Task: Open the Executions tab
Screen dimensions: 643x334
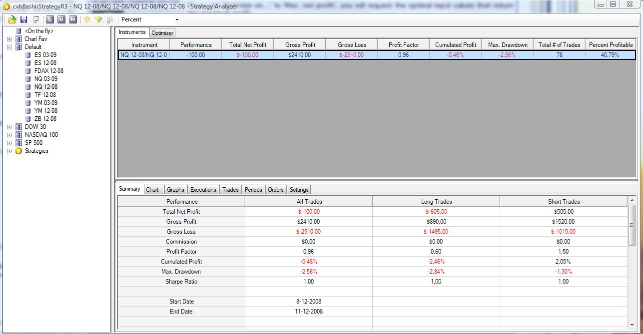Action: (x=203, y=190)
